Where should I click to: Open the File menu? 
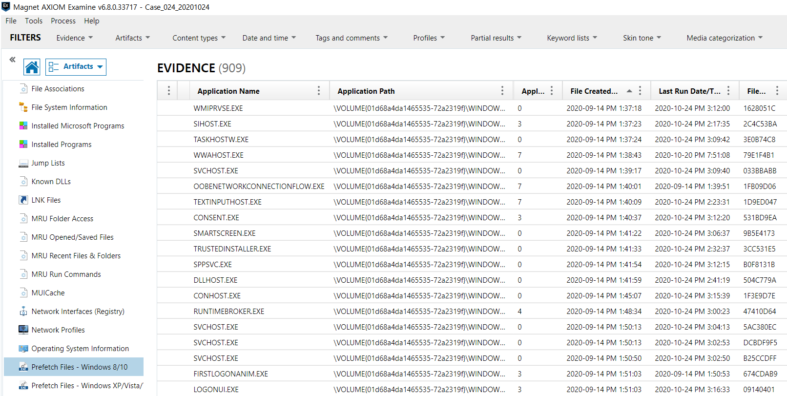(x=11, y=21)
